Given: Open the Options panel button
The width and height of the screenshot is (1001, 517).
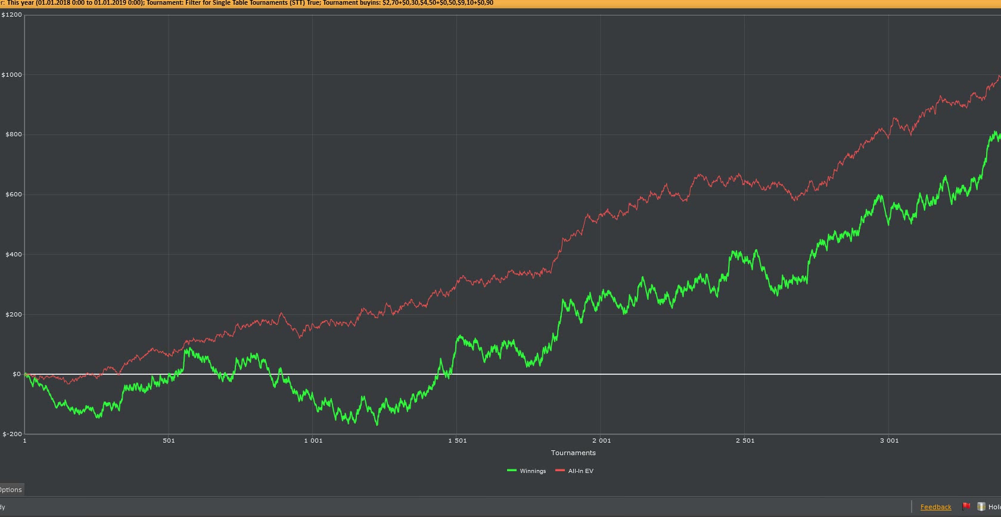Looking at the screenshot, I should [x=11, y=490].
